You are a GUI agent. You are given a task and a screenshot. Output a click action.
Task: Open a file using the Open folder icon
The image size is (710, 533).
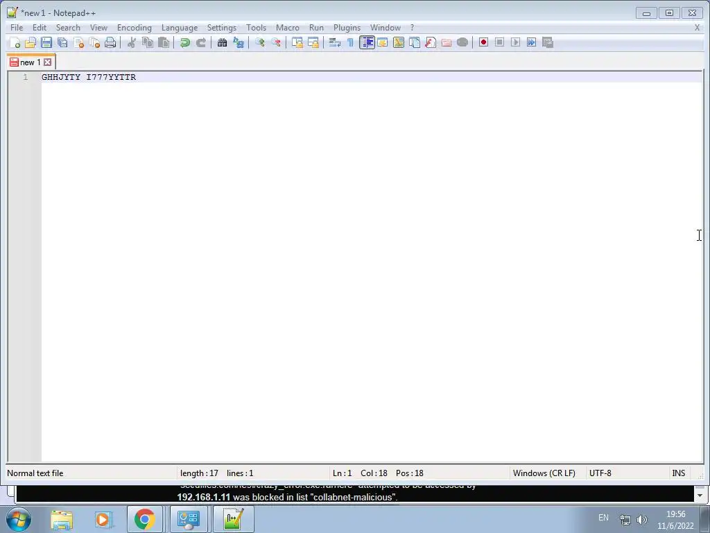31,42
